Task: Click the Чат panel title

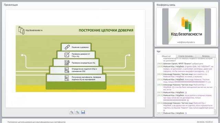Action: tap(158, 52)
